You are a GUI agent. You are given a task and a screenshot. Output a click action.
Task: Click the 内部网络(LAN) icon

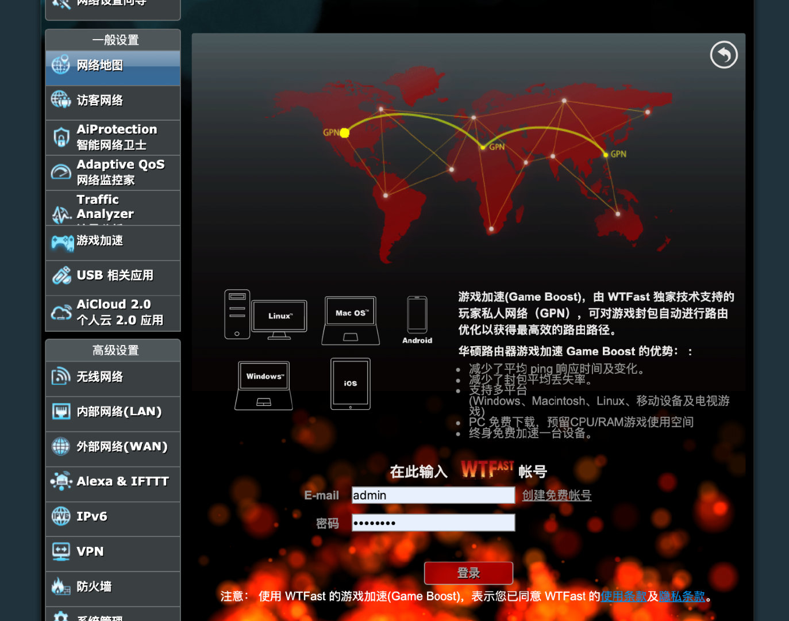click(61, 411)
